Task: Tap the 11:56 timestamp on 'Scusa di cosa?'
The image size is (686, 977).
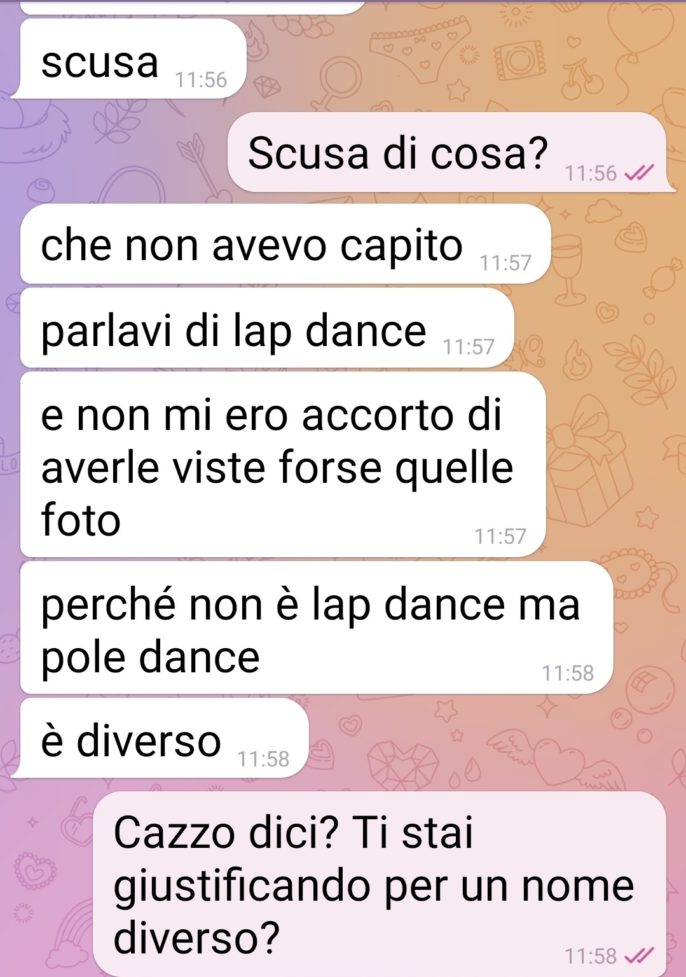Action: tap(591, 173)
